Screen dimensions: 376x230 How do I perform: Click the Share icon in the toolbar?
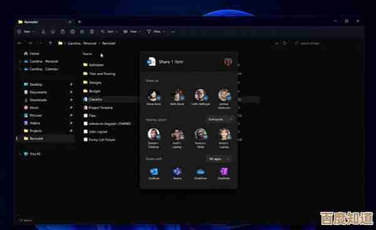(x=82, y=32)
